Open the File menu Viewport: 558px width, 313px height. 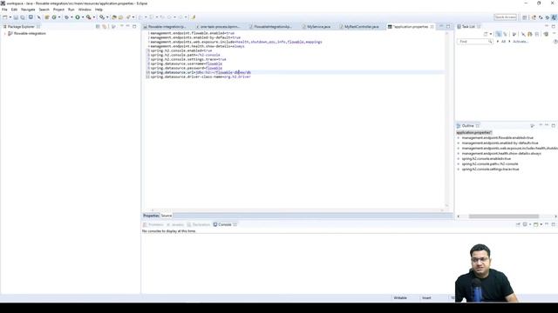4,10
